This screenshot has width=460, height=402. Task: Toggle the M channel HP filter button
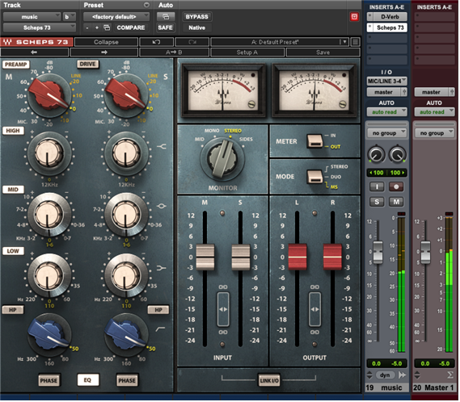click(13, 310)
